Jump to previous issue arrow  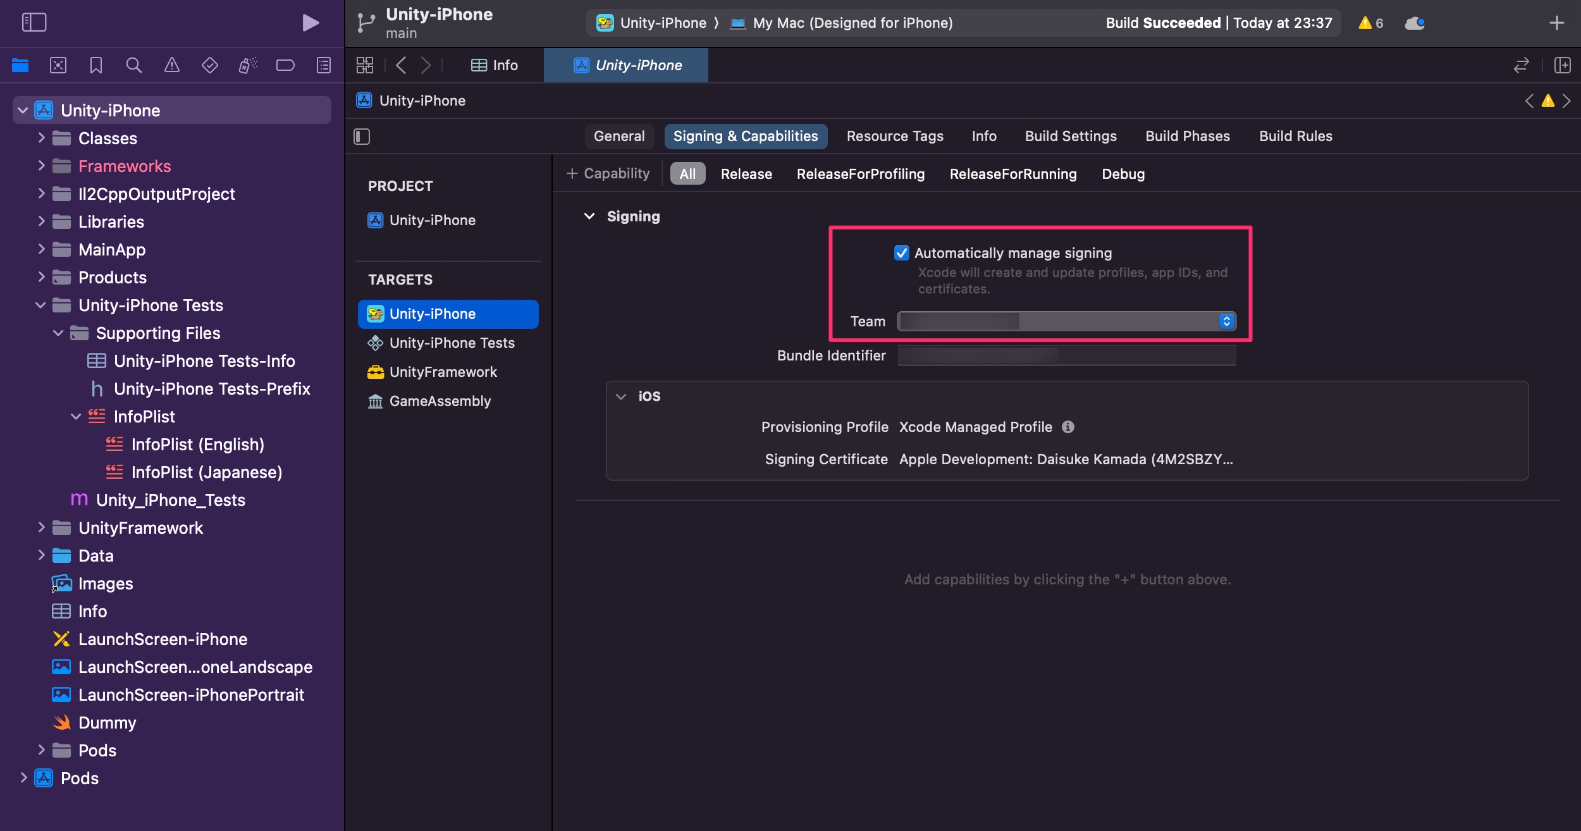tap(1529, 101)
